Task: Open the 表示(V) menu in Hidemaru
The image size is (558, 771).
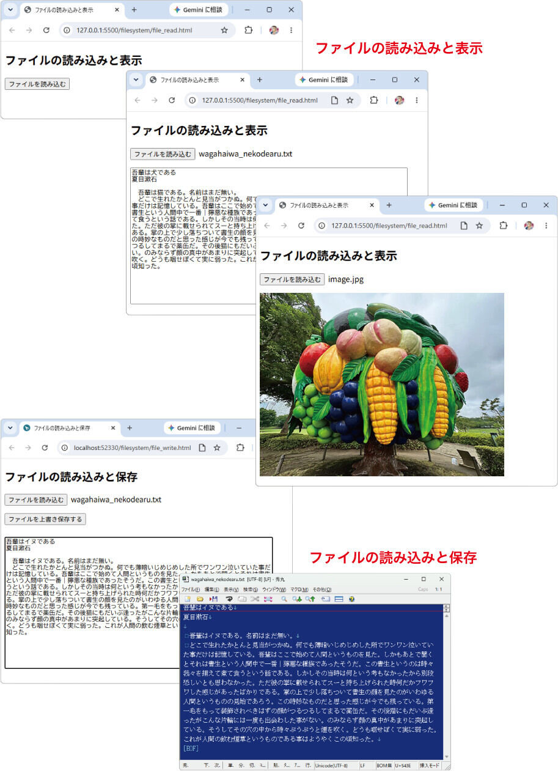Action: 232,589
